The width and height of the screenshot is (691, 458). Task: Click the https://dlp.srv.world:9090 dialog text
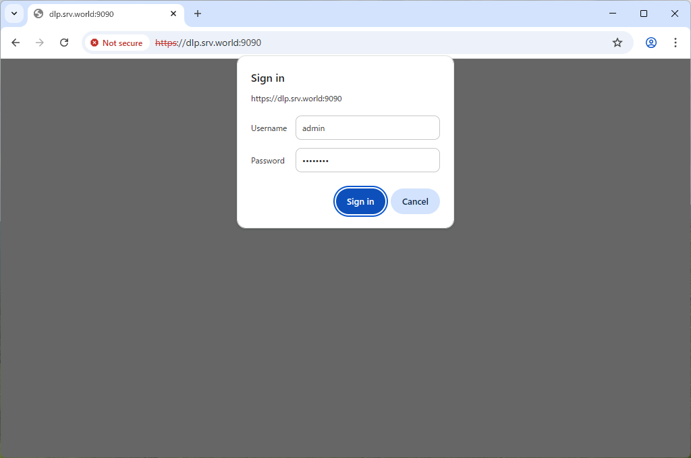click(x=296, y=99)
